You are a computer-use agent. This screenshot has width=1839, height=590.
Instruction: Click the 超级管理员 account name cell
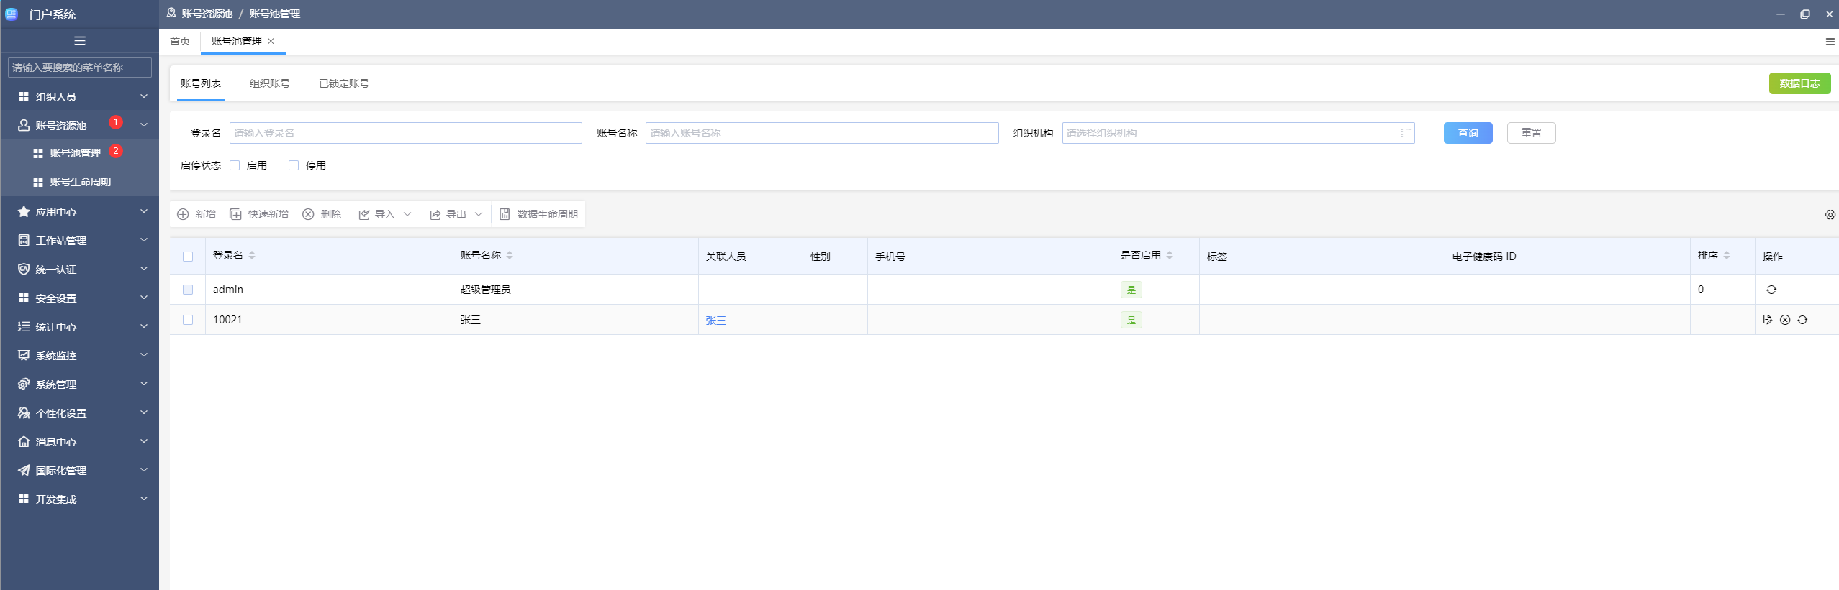pyautogui.click(x=575, y=290)
